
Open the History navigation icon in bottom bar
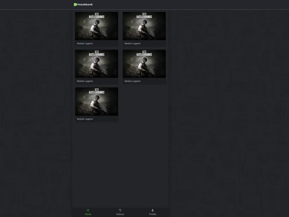click(x=119, y=209)
